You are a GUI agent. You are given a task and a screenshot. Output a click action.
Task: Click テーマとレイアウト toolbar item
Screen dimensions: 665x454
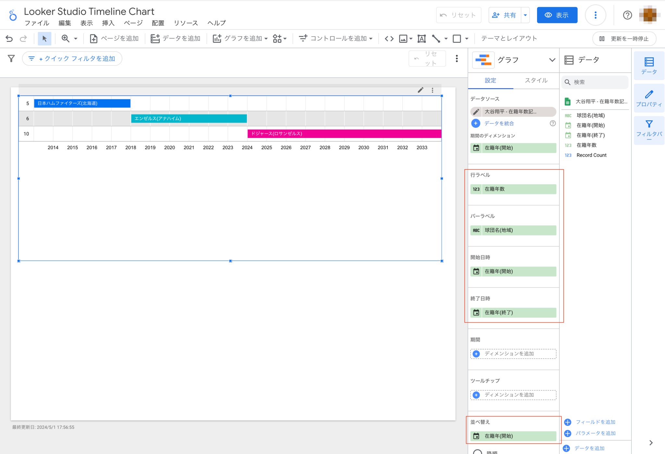click(509, 39)
